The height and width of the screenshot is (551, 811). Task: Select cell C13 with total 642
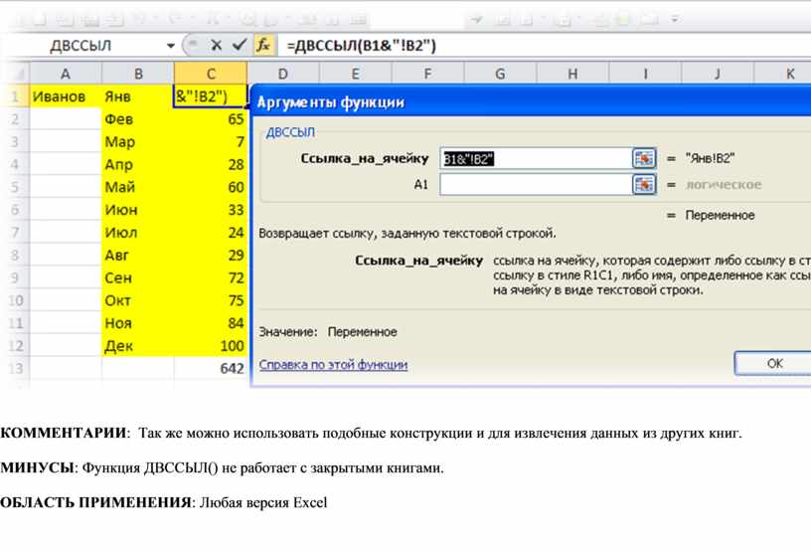[x=211, y=368]
